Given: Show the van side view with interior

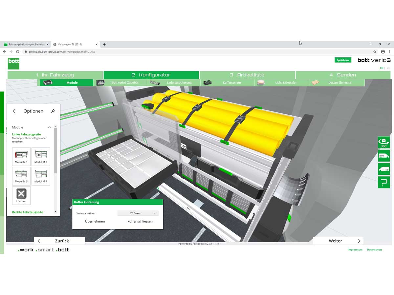Looking at the screenshot, I should click(x=384, y=156).
